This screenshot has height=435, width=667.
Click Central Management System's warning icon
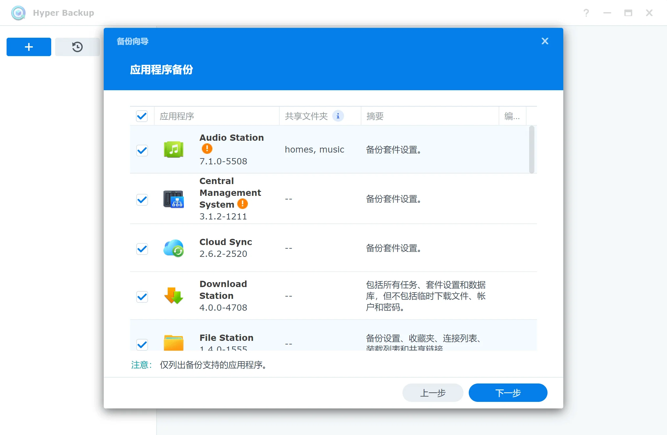tap(243, 204)
